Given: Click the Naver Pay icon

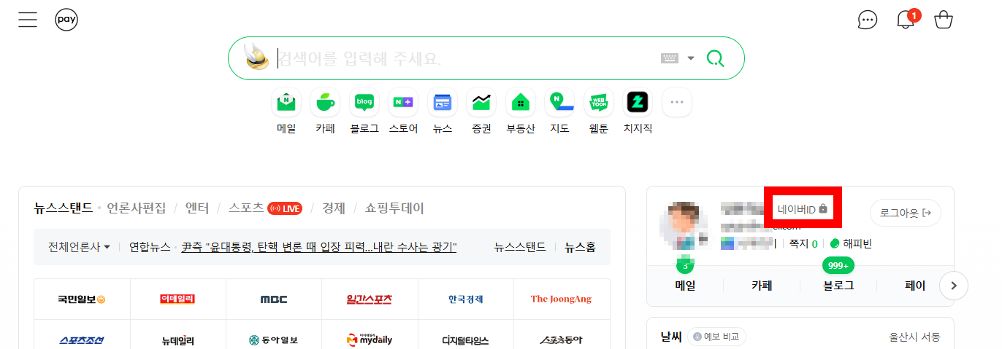Looking at the screenshot, I should tap(66, 20).
